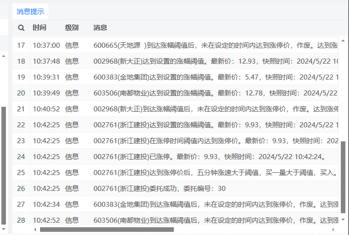This screenshot has height=235, width=349.
Task: Sort by the 消息 column header
Action: 100,28
